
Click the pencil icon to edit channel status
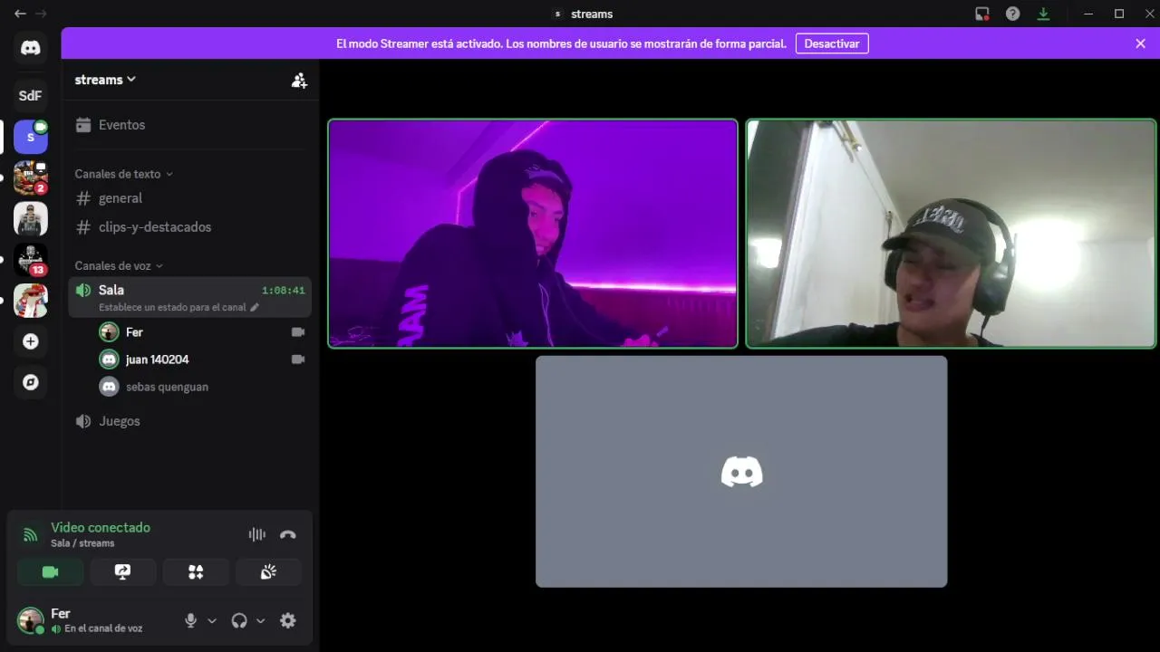[x=255, y=307]
